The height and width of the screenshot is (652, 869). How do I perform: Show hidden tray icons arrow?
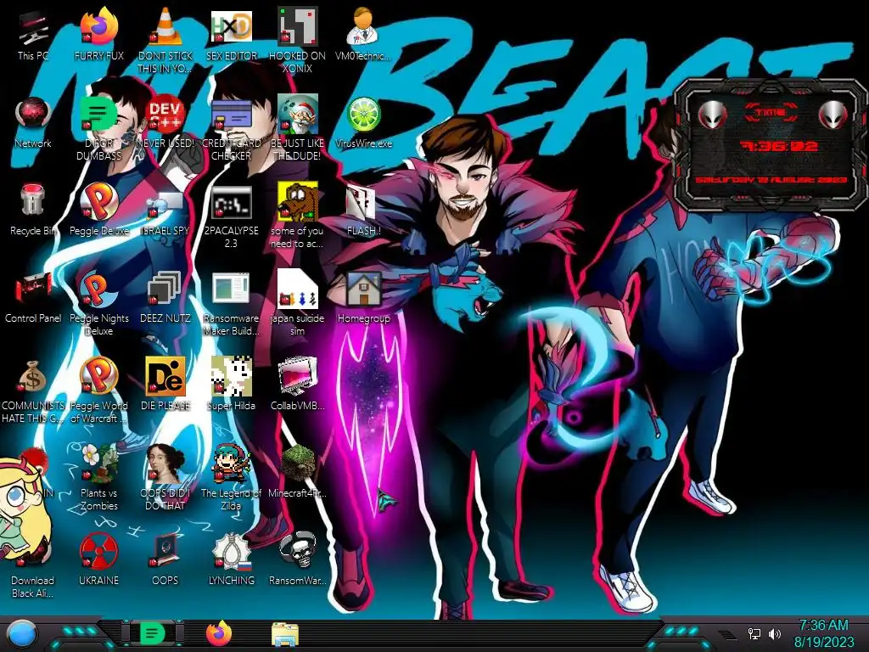727,633
